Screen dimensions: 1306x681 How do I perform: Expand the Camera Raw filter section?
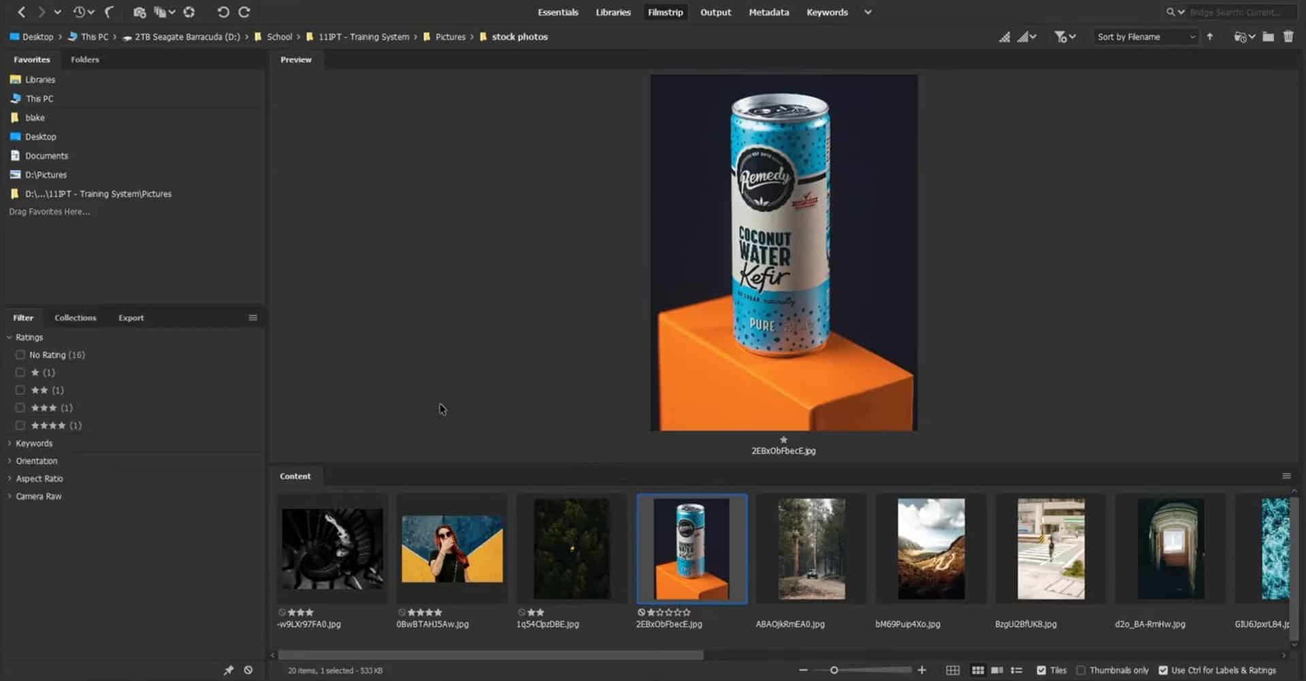pos(38,496)
